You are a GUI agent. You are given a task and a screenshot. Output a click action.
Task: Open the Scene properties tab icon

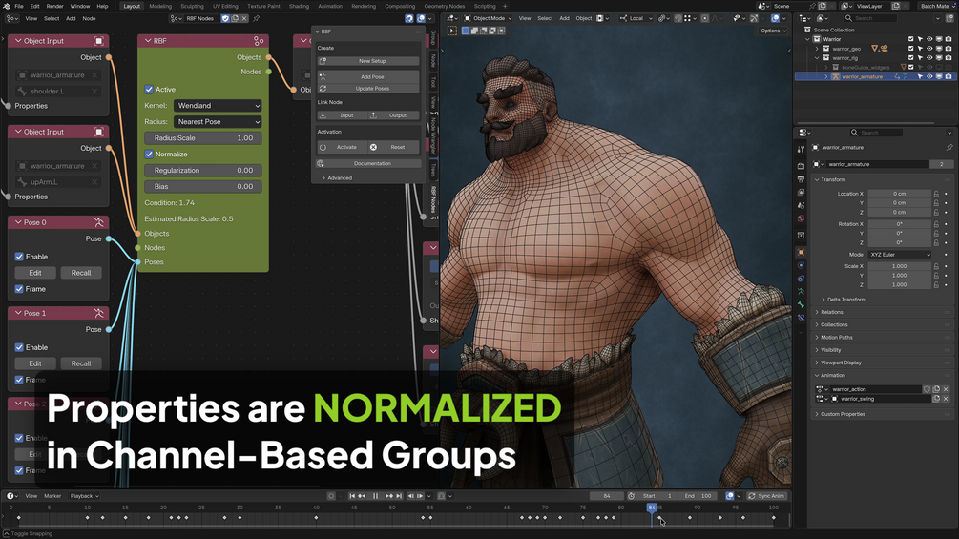(801, 205)
